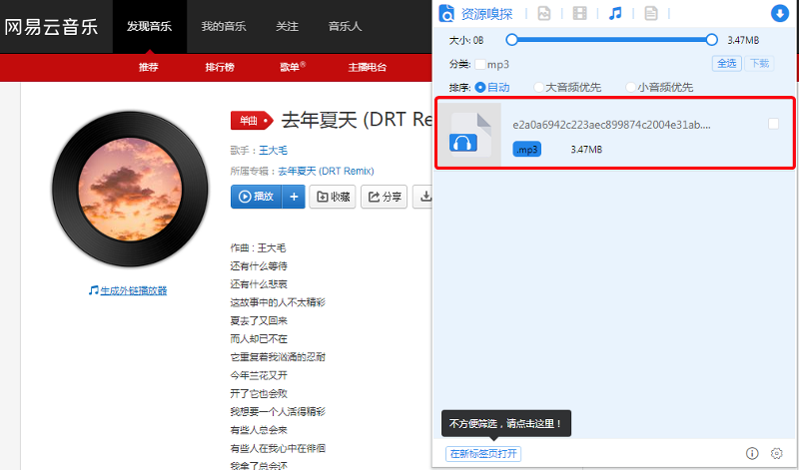Select the video filter film icon
The image size is (799, 470).
(x=580, y=13)
